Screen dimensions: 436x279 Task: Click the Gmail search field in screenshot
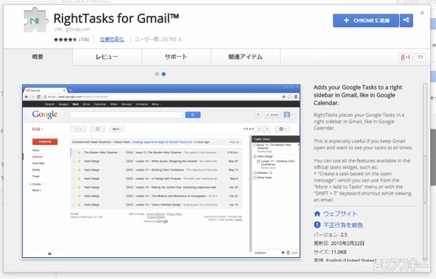tap(126, 115)
